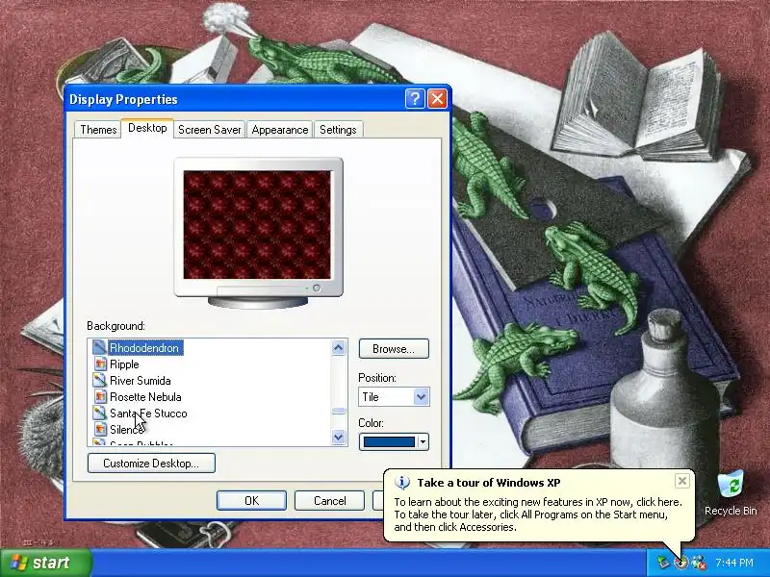Open the Recycle Bin desktop icon
The height and width of the screenshot is (577, 770).
coord(731,492)
